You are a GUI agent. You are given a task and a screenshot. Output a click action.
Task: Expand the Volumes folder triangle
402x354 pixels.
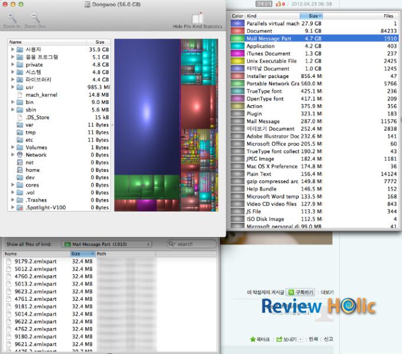(x=12, y=147)
